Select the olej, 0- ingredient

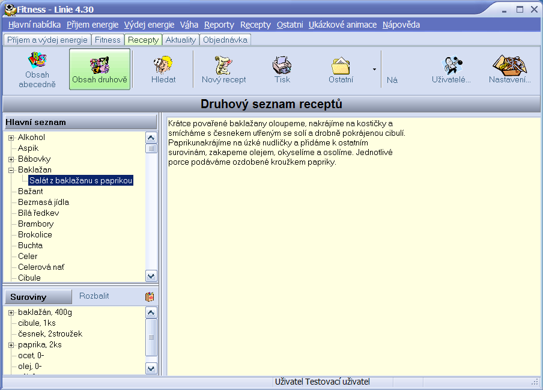click(x=30, y=367)
